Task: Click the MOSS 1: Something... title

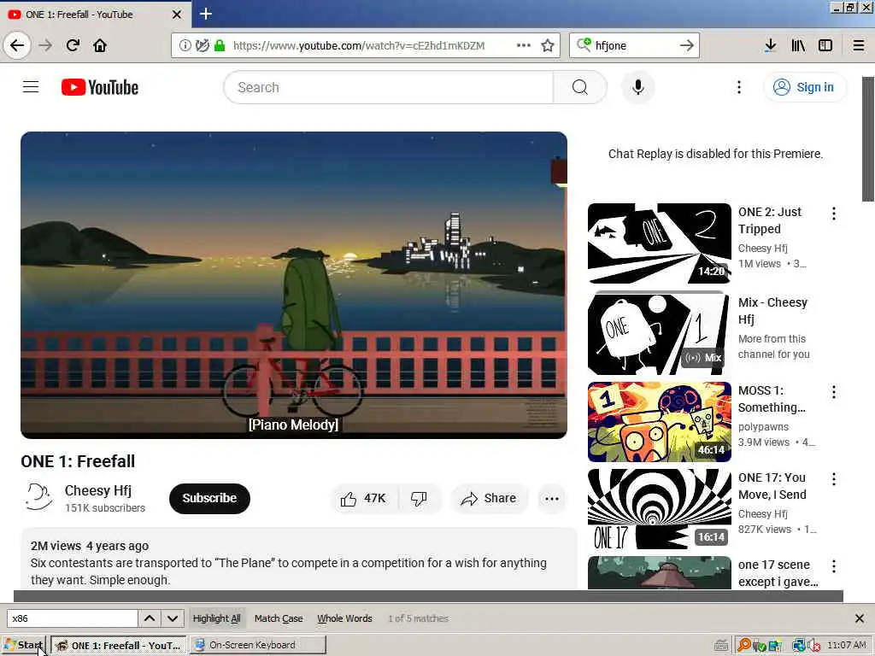Action: (x=772, y=399)
